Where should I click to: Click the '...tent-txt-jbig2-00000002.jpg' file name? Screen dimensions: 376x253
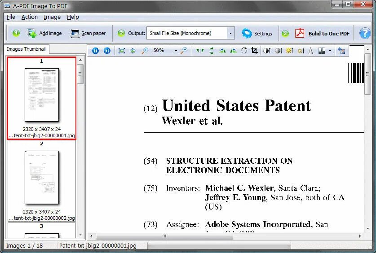click(x=42, y=218)
